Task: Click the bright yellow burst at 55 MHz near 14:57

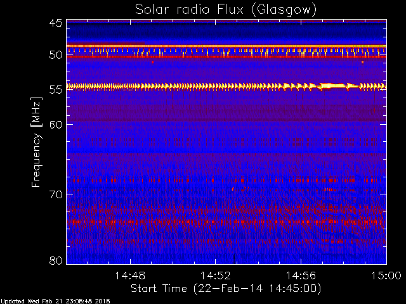Action: pos(332,86)
